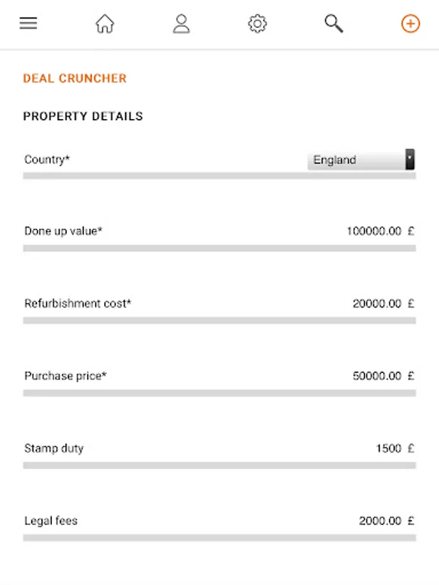This screenshot has height=585, width=439.
Task: Select the DEAL CRUNCHER heading
Action: 74,78
